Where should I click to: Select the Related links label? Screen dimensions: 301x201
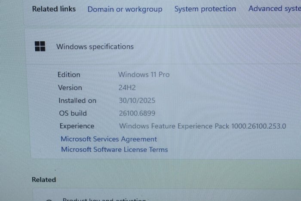click(54, 9)
